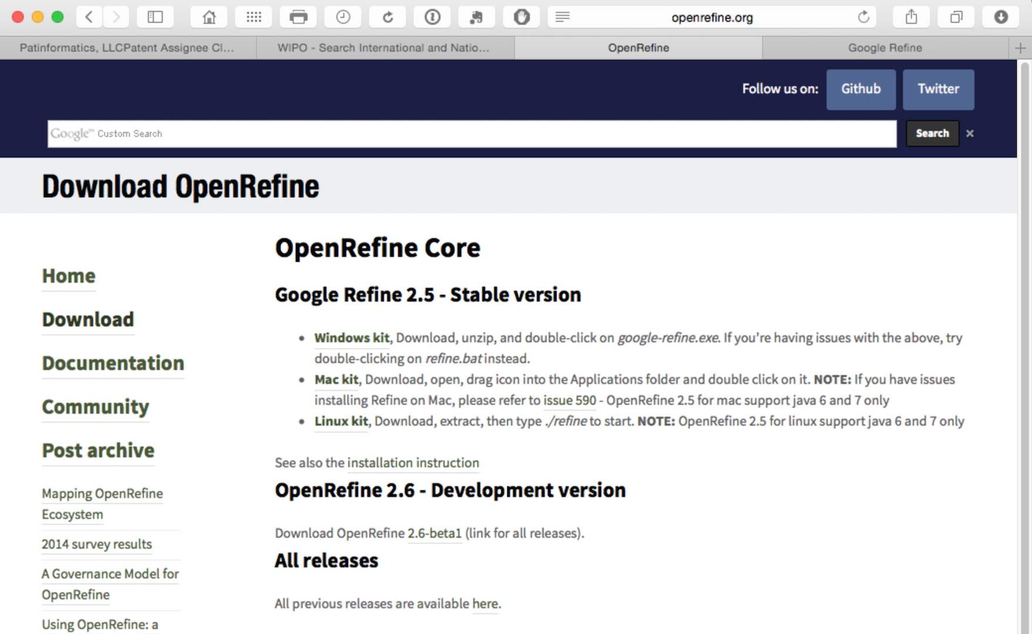The image size is (1032, 634).
Task: Open the Twitter follow button
Action: pyautogui.click(x=938, y=89)
